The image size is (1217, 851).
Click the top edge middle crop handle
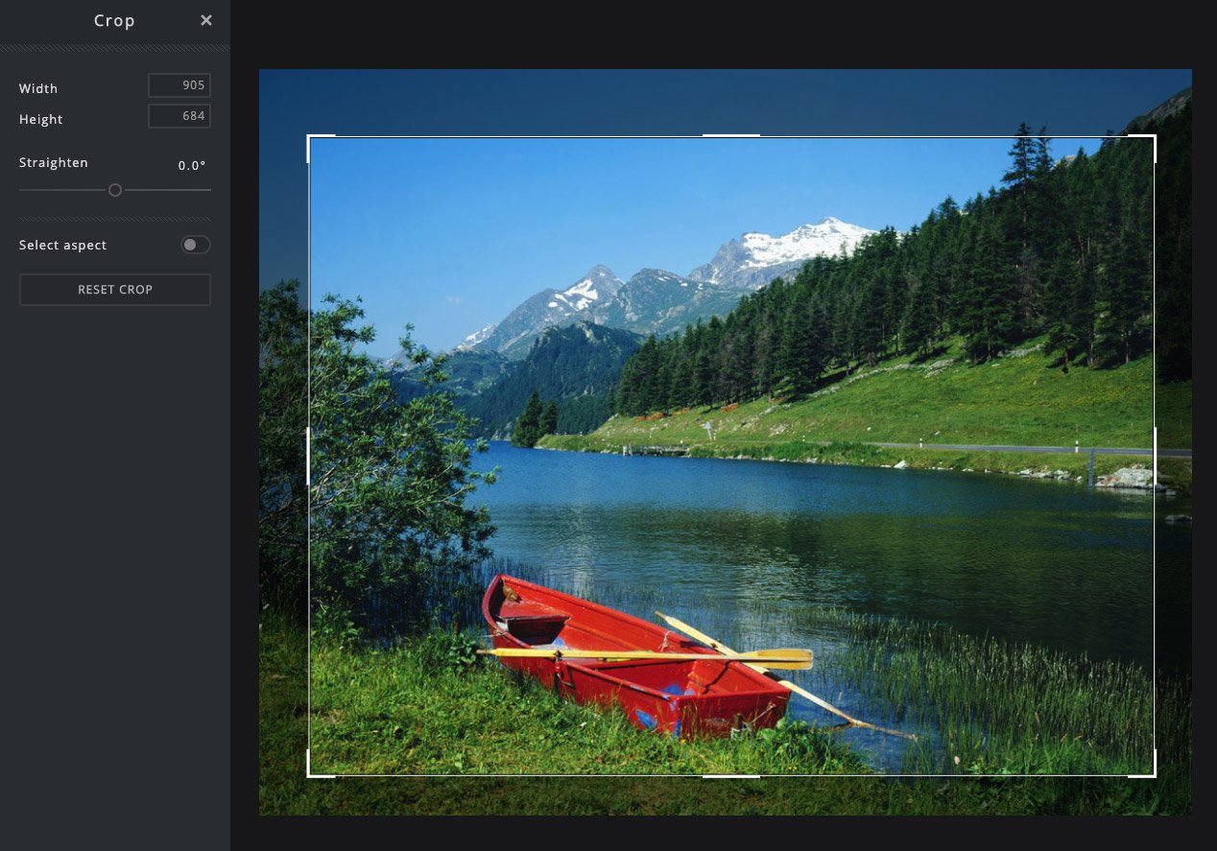pos(731,136)
